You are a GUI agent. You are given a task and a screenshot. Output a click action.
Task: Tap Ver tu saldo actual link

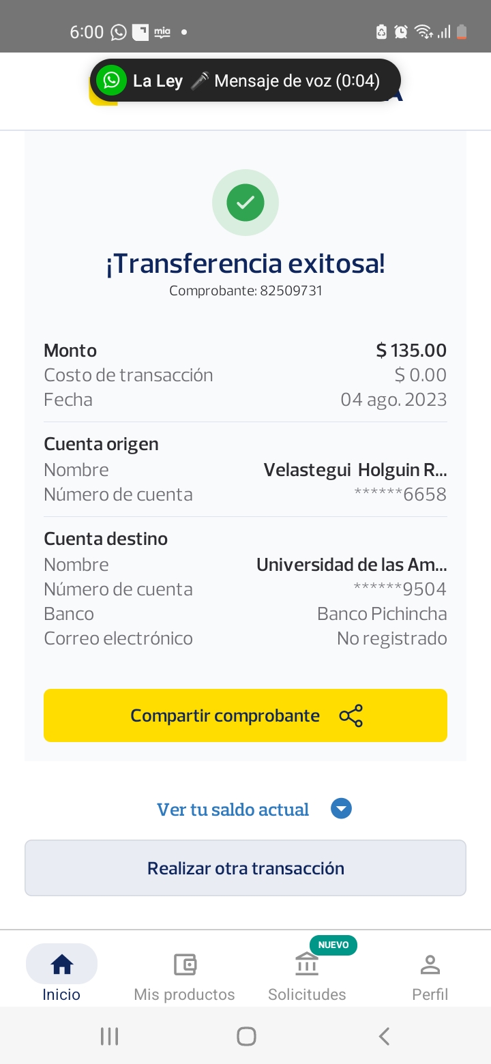(x=233, y=810)
